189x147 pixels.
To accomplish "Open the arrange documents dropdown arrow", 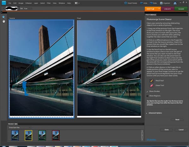I will (x=79, y=3).
